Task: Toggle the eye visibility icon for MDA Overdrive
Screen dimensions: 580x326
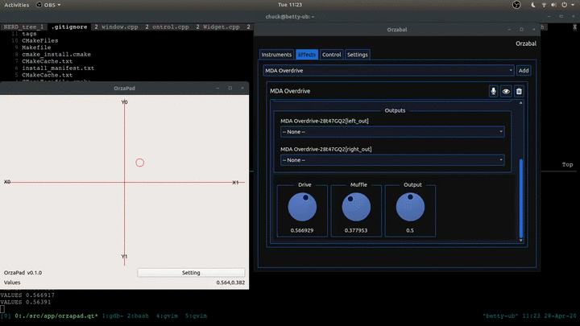Action: 506,91
